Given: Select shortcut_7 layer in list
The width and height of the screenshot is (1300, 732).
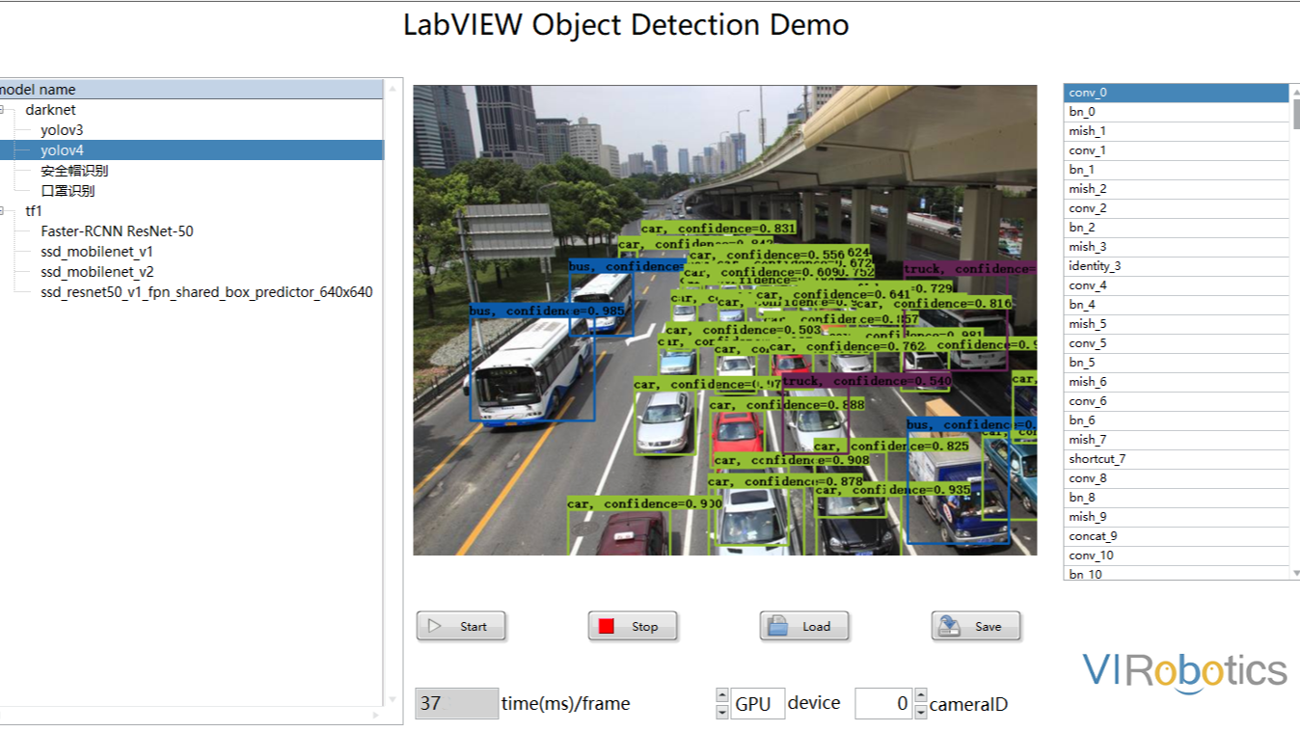Looking at the screenshot, I should (x=1177, y=459).
